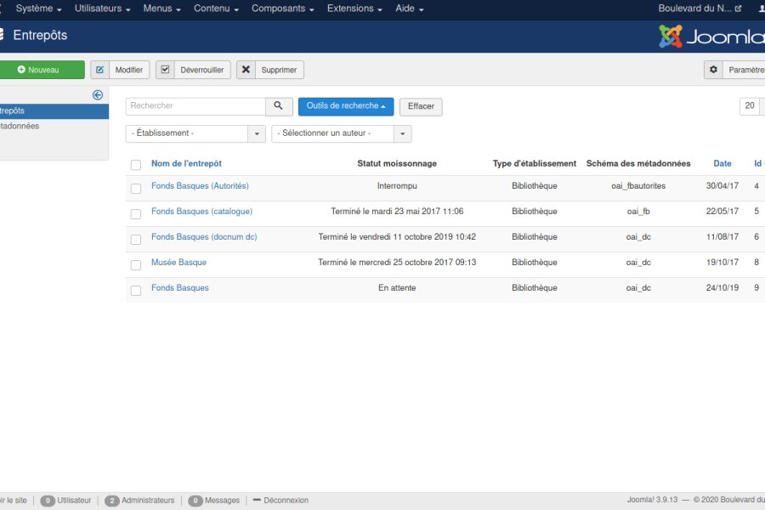
Task: Open the Composants menu
Action: [x=283, y=8]
